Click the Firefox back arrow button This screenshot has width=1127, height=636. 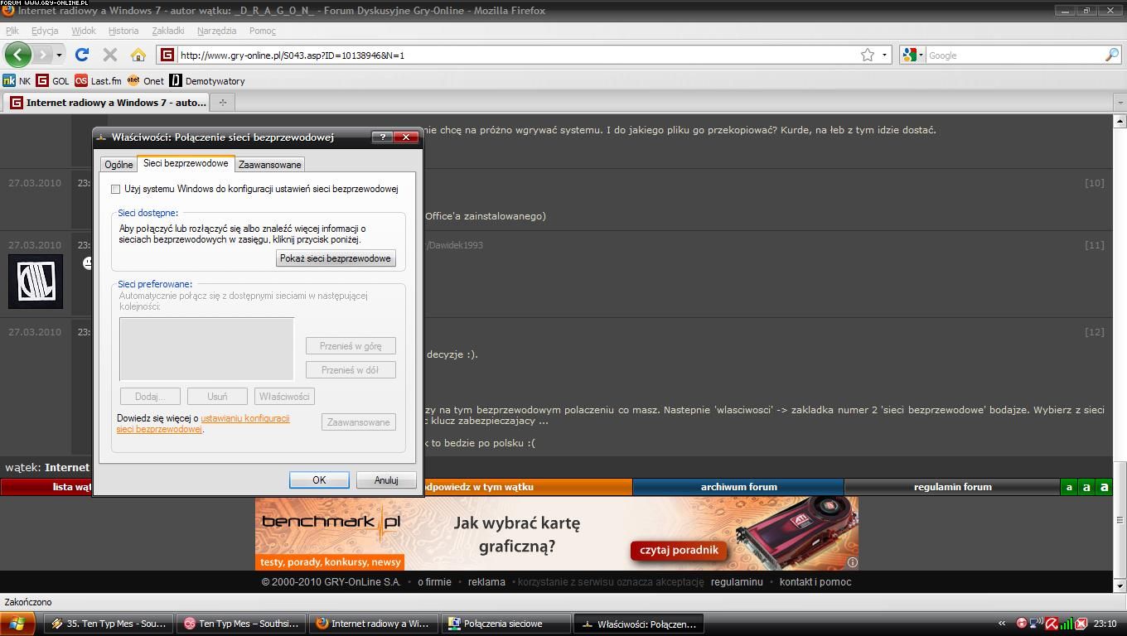point(17,55)
